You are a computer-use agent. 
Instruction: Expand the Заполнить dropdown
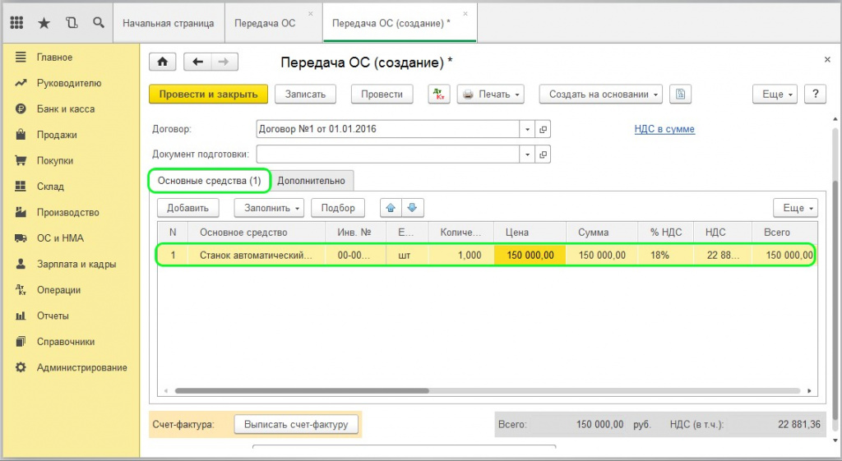point(269,208)
